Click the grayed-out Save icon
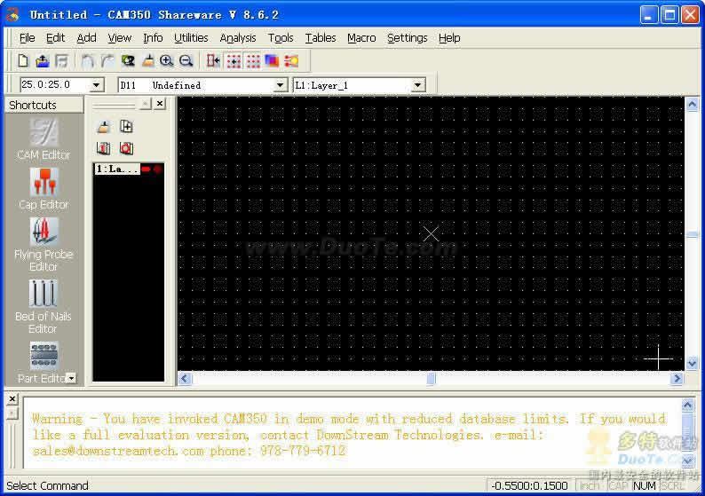This screenshot has width=705, height=496. 61,60
